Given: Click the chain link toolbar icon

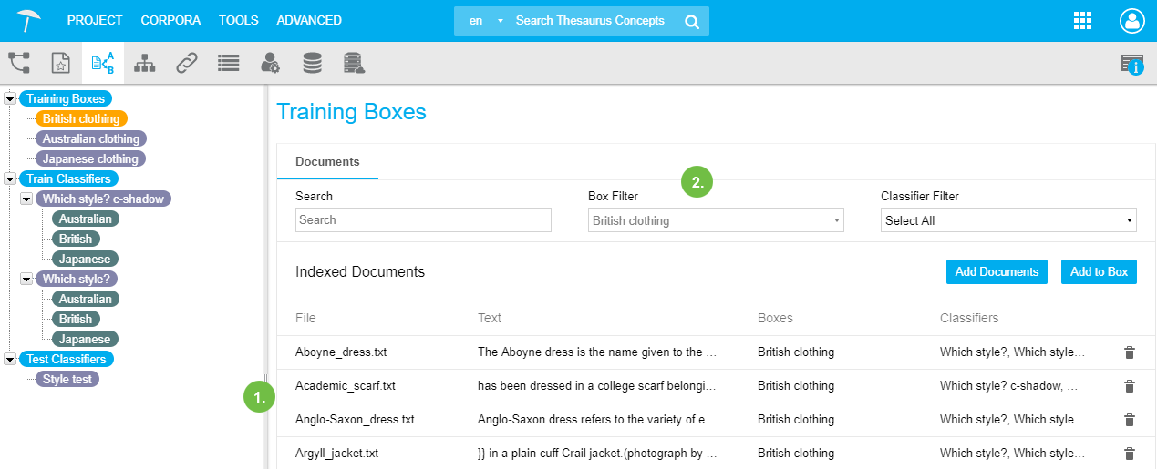Looking at the screenshot, I should click(187, 62).
